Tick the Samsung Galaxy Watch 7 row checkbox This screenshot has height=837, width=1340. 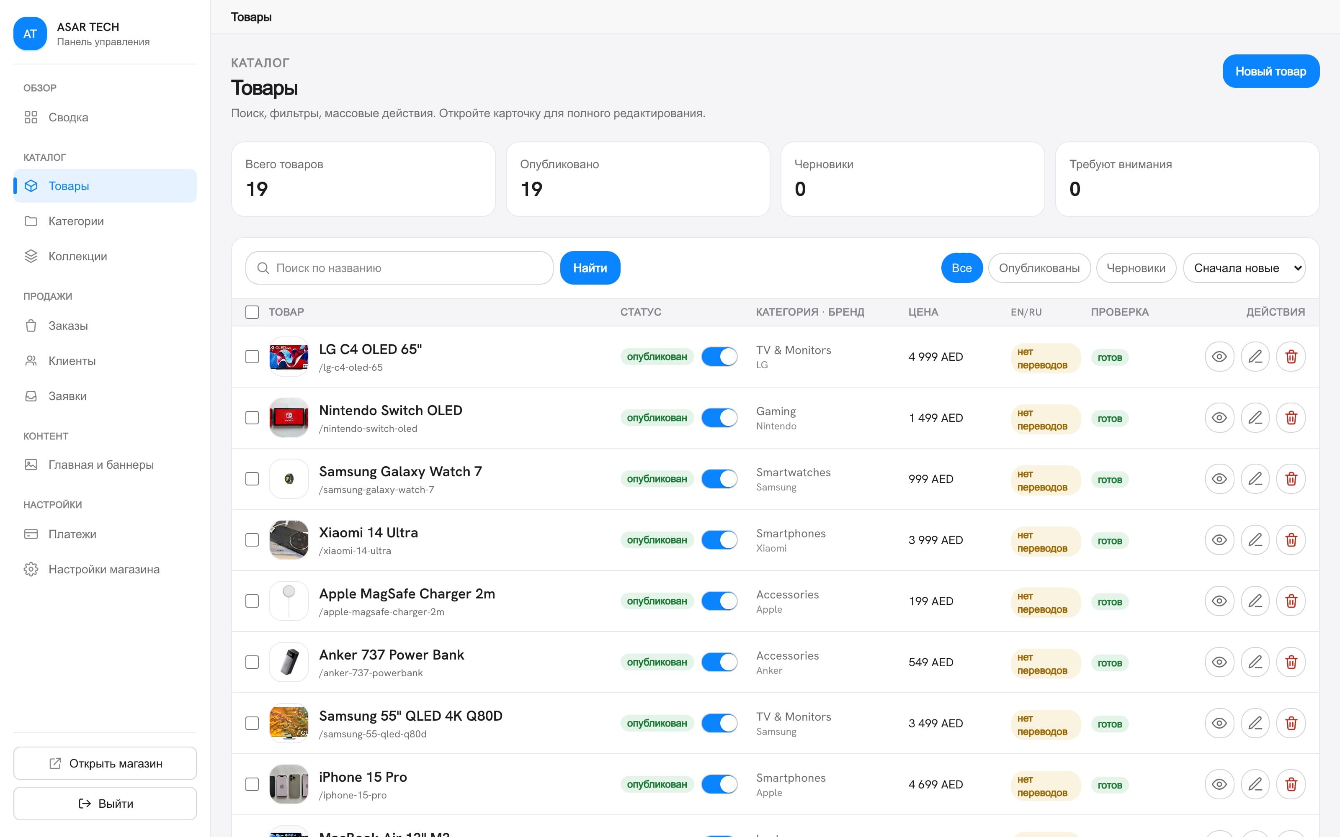[x=252, y=479]
